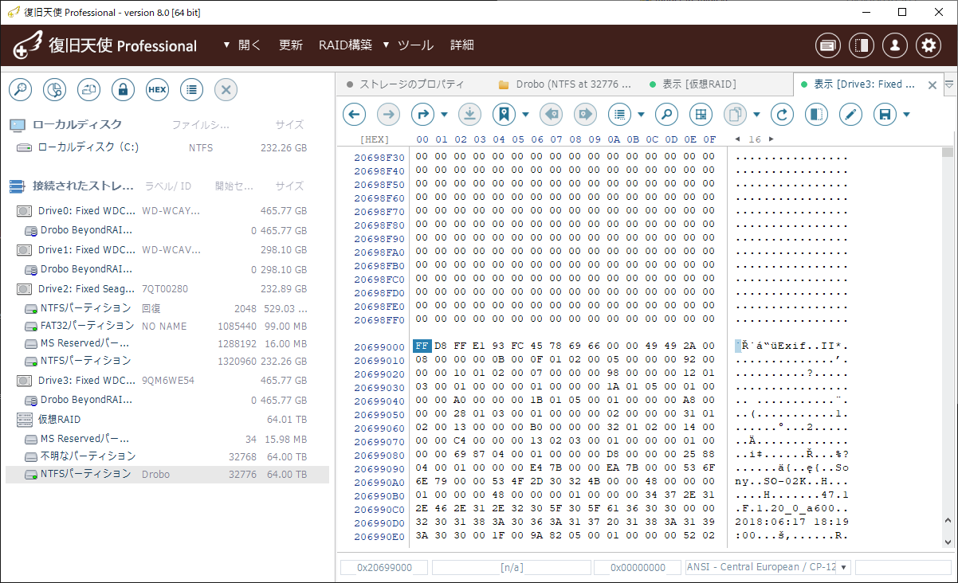Open bookmark dropdown arrow
The width and height of the screenshot is (958, 583).
pos(525,115)
